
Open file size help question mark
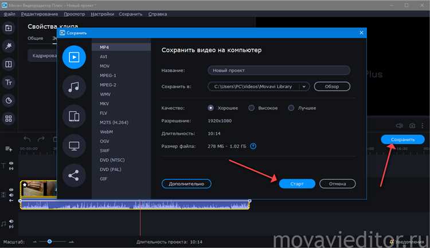click(253, 146)
